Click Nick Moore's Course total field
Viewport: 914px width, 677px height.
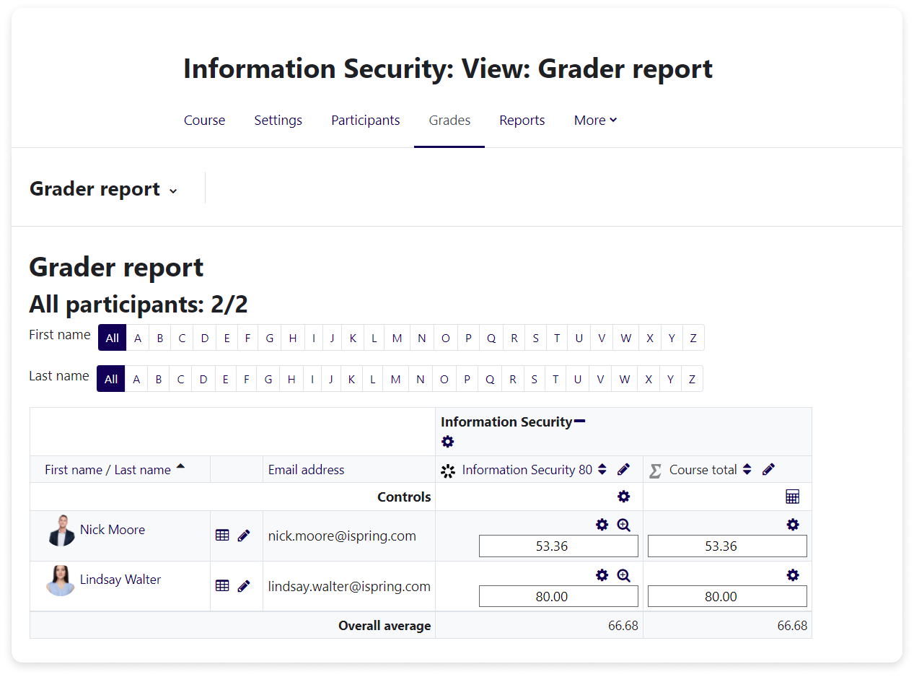(x=727, y=546)
